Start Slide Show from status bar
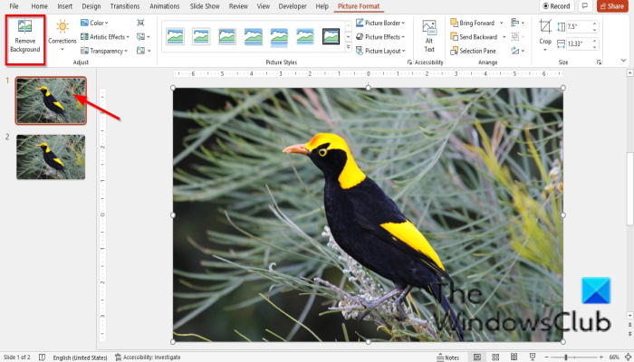The width and height of the screenshot is (634, 362). coord(533,357)
